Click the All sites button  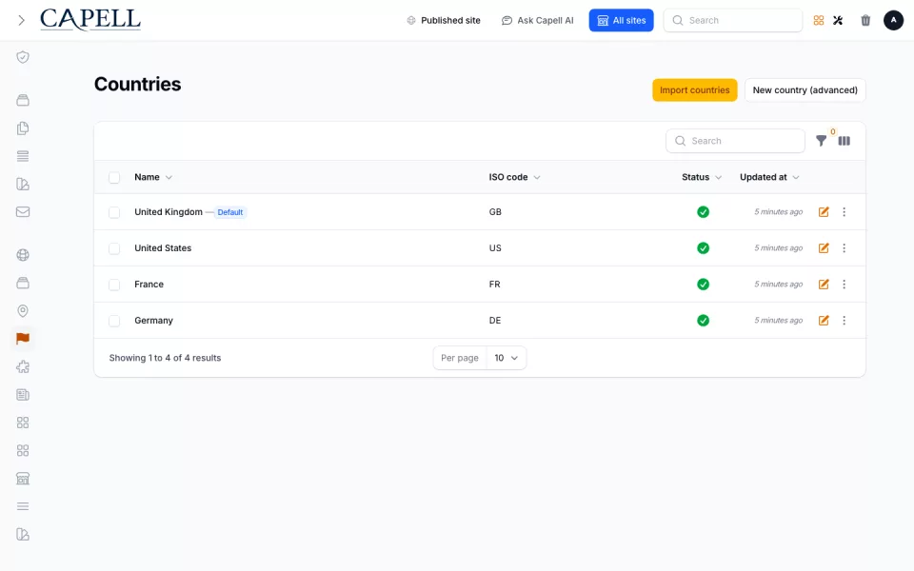(622, 20)
